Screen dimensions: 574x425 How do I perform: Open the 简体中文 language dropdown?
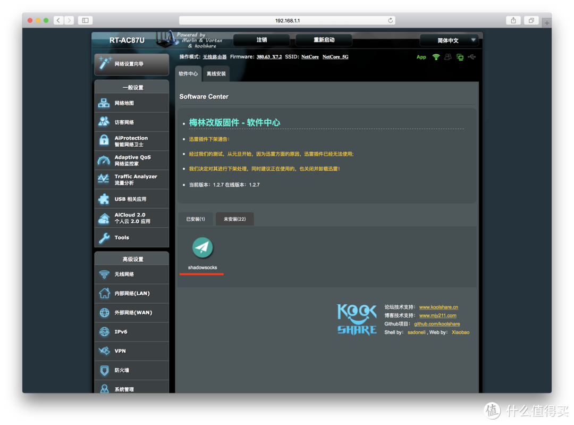pos(449,40)
